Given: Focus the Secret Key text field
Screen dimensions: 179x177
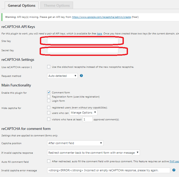Looking at the screenshot, I should pyautogui.click(x=83, y=50).
